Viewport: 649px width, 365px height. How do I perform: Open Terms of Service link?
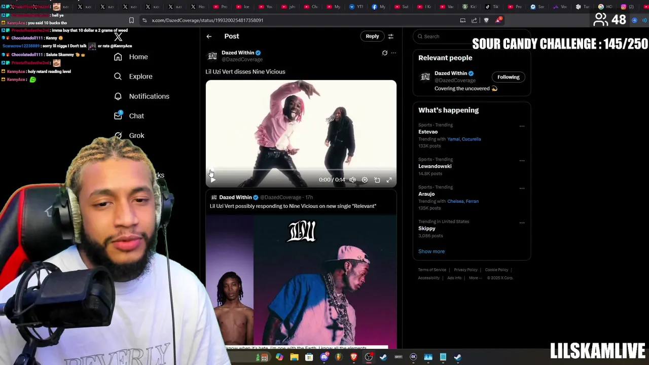coord(432,270)
